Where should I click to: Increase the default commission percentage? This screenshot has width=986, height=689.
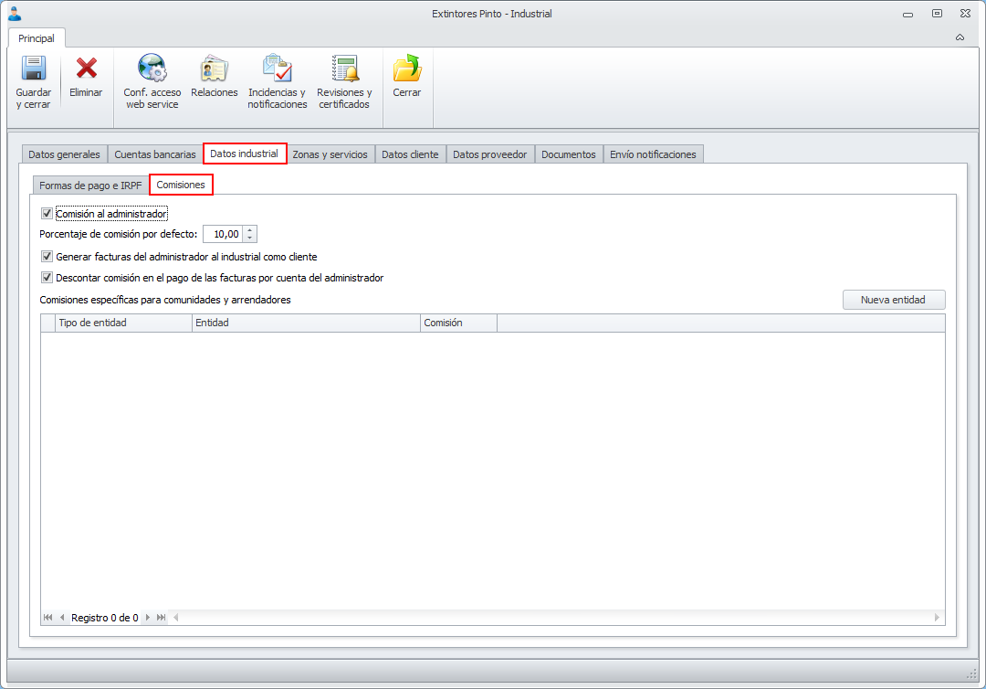pyautogui.click(x=249, y=229)
